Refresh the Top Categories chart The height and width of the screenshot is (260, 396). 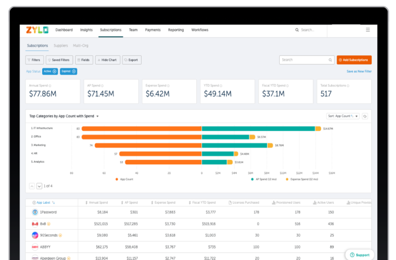[x=365, y=116]
